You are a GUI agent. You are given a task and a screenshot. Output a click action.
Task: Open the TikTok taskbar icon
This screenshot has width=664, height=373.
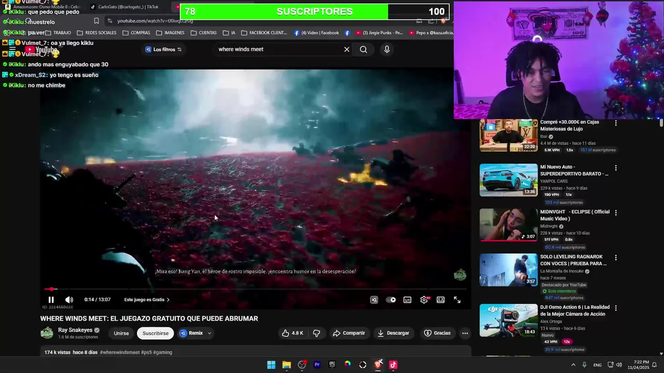click(393, 365)
